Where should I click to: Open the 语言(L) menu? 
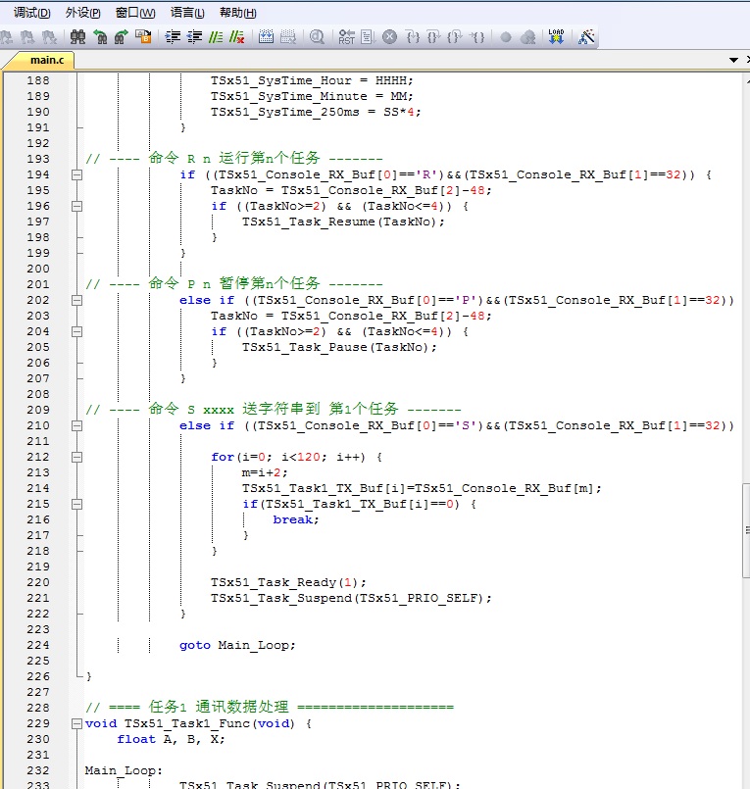click(x=187, y=13)
